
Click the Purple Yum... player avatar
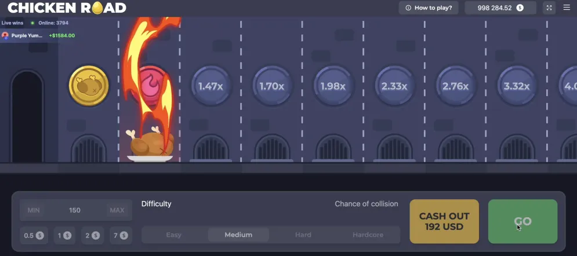point(5,36)
